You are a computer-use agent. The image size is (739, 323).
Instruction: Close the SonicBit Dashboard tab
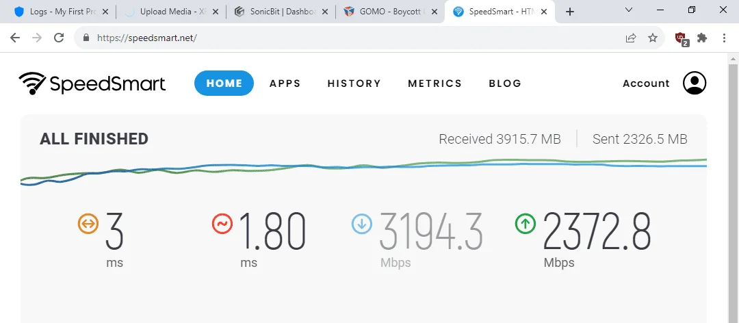(325, 12)
